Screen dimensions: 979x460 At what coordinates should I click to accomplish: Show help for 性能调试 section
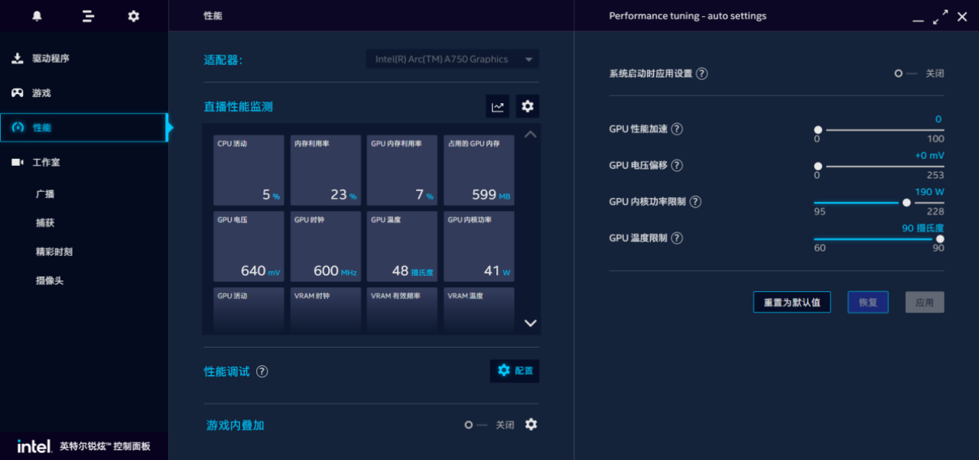pos(262,371)
